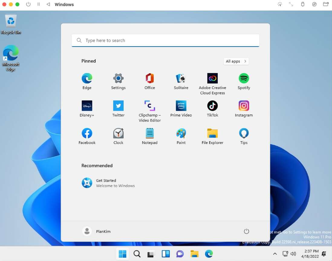The height and width of the screenshot is (261, 332).
Task: Click the VM toolbar USB device icon
Action: click(x=303, y=4)
